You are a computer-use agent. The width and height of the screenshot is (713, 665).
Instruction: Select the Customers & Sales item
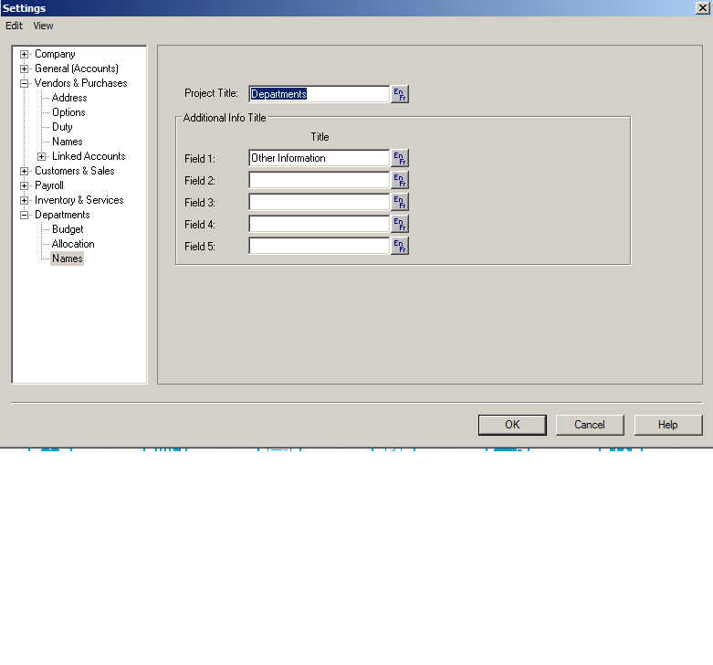click(75, 171)
